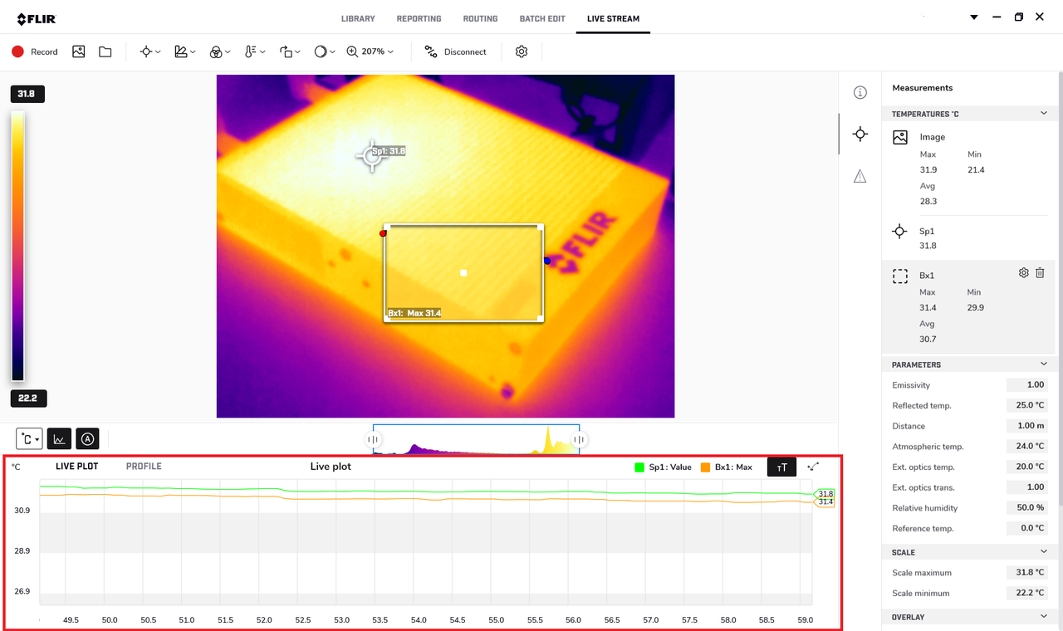
Task: Open the alarms warning triangle panel
Action: [x=860, y=176]
